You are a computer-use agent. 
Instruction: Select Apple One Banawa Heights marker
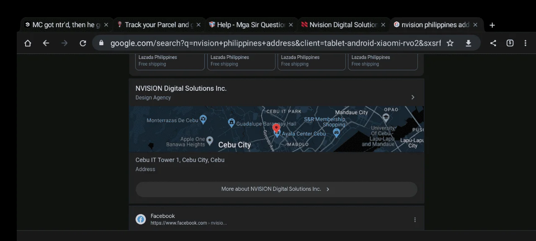pos(210,141)
